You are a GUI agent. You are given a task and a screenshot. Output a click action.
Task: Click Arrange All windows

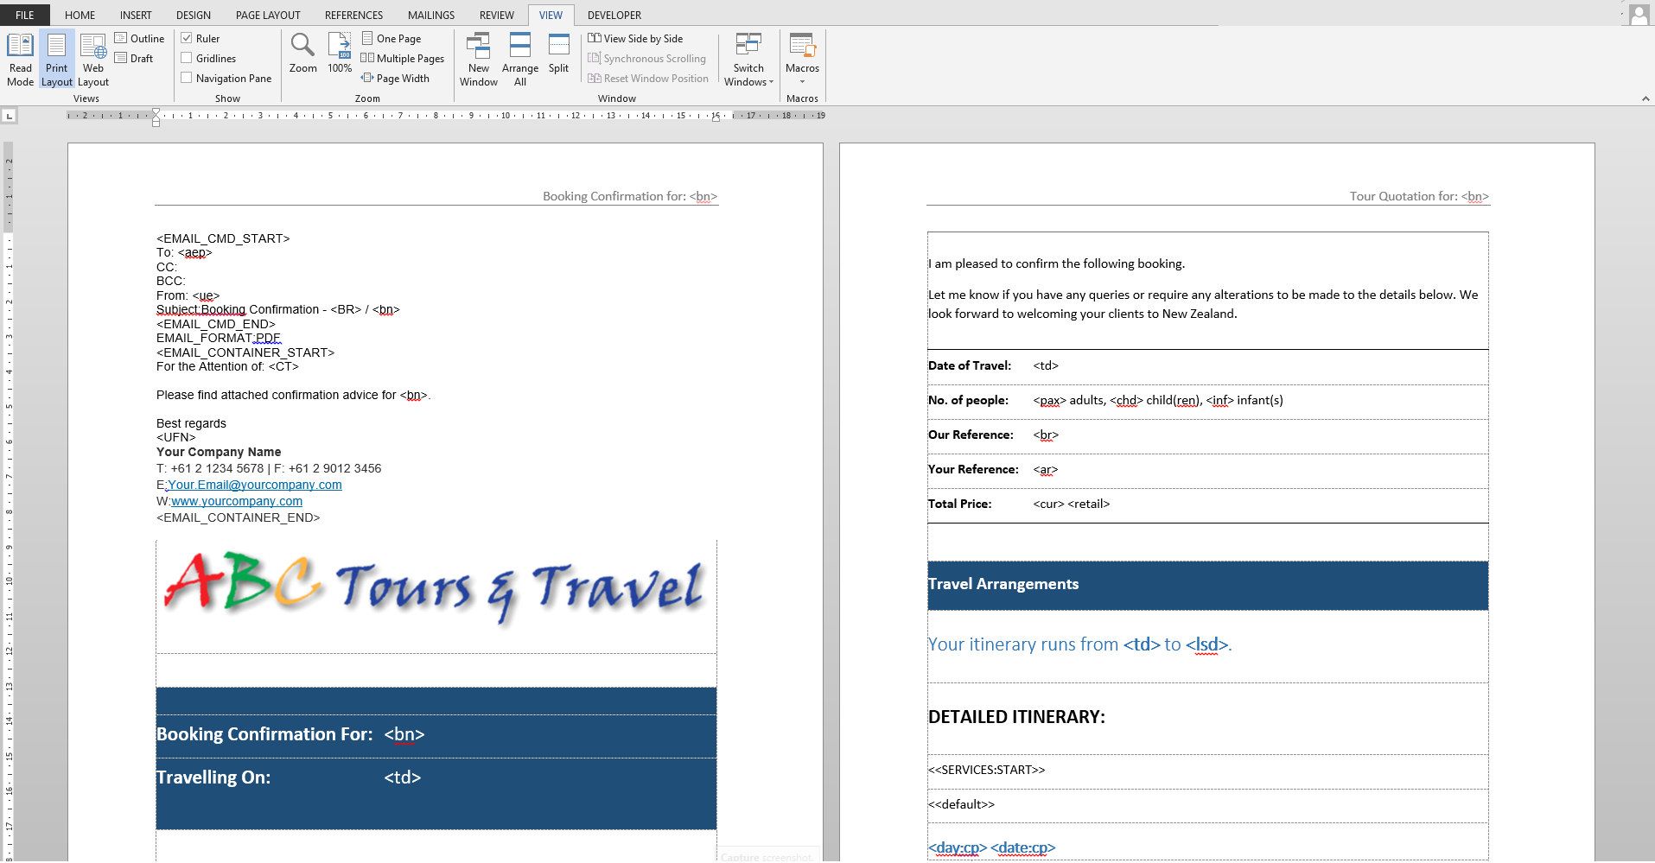click(519, 59)
